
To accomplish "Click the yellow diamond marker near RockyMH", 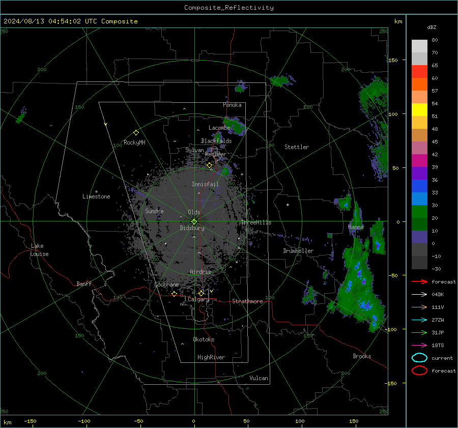I will click(136, 133).
